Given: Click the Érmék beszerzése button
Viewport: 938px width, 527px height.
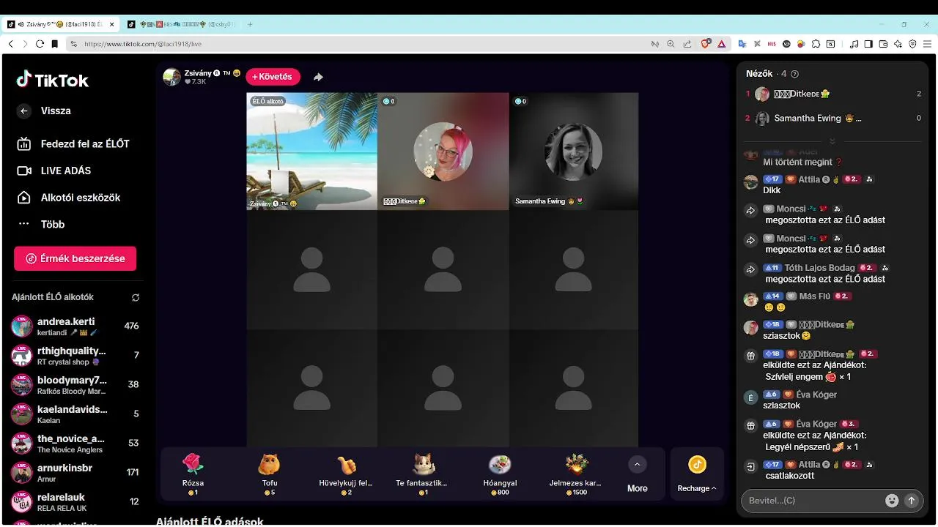Looking at the screenshot, I should click(x=75, y=258).
